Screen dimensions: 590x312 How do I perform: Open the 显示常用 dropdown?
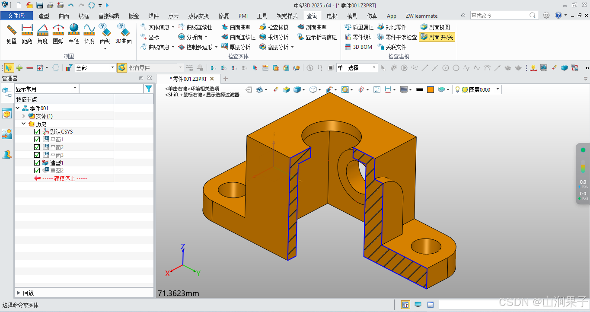(x=75, y=89)
